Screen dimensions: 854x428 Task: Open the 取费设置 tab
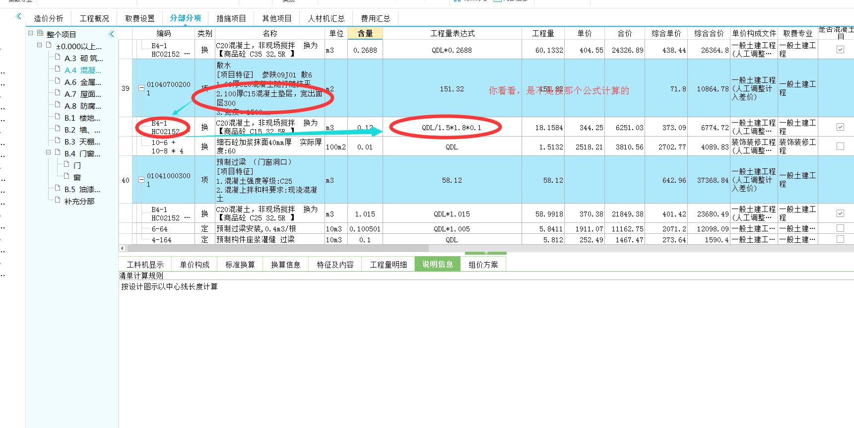pos(139,18)
